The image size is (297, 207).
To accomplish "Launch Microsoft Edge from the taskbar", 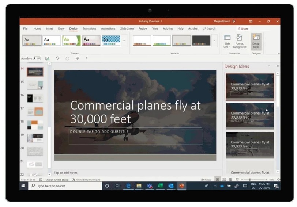I will (x=128, y=186).
